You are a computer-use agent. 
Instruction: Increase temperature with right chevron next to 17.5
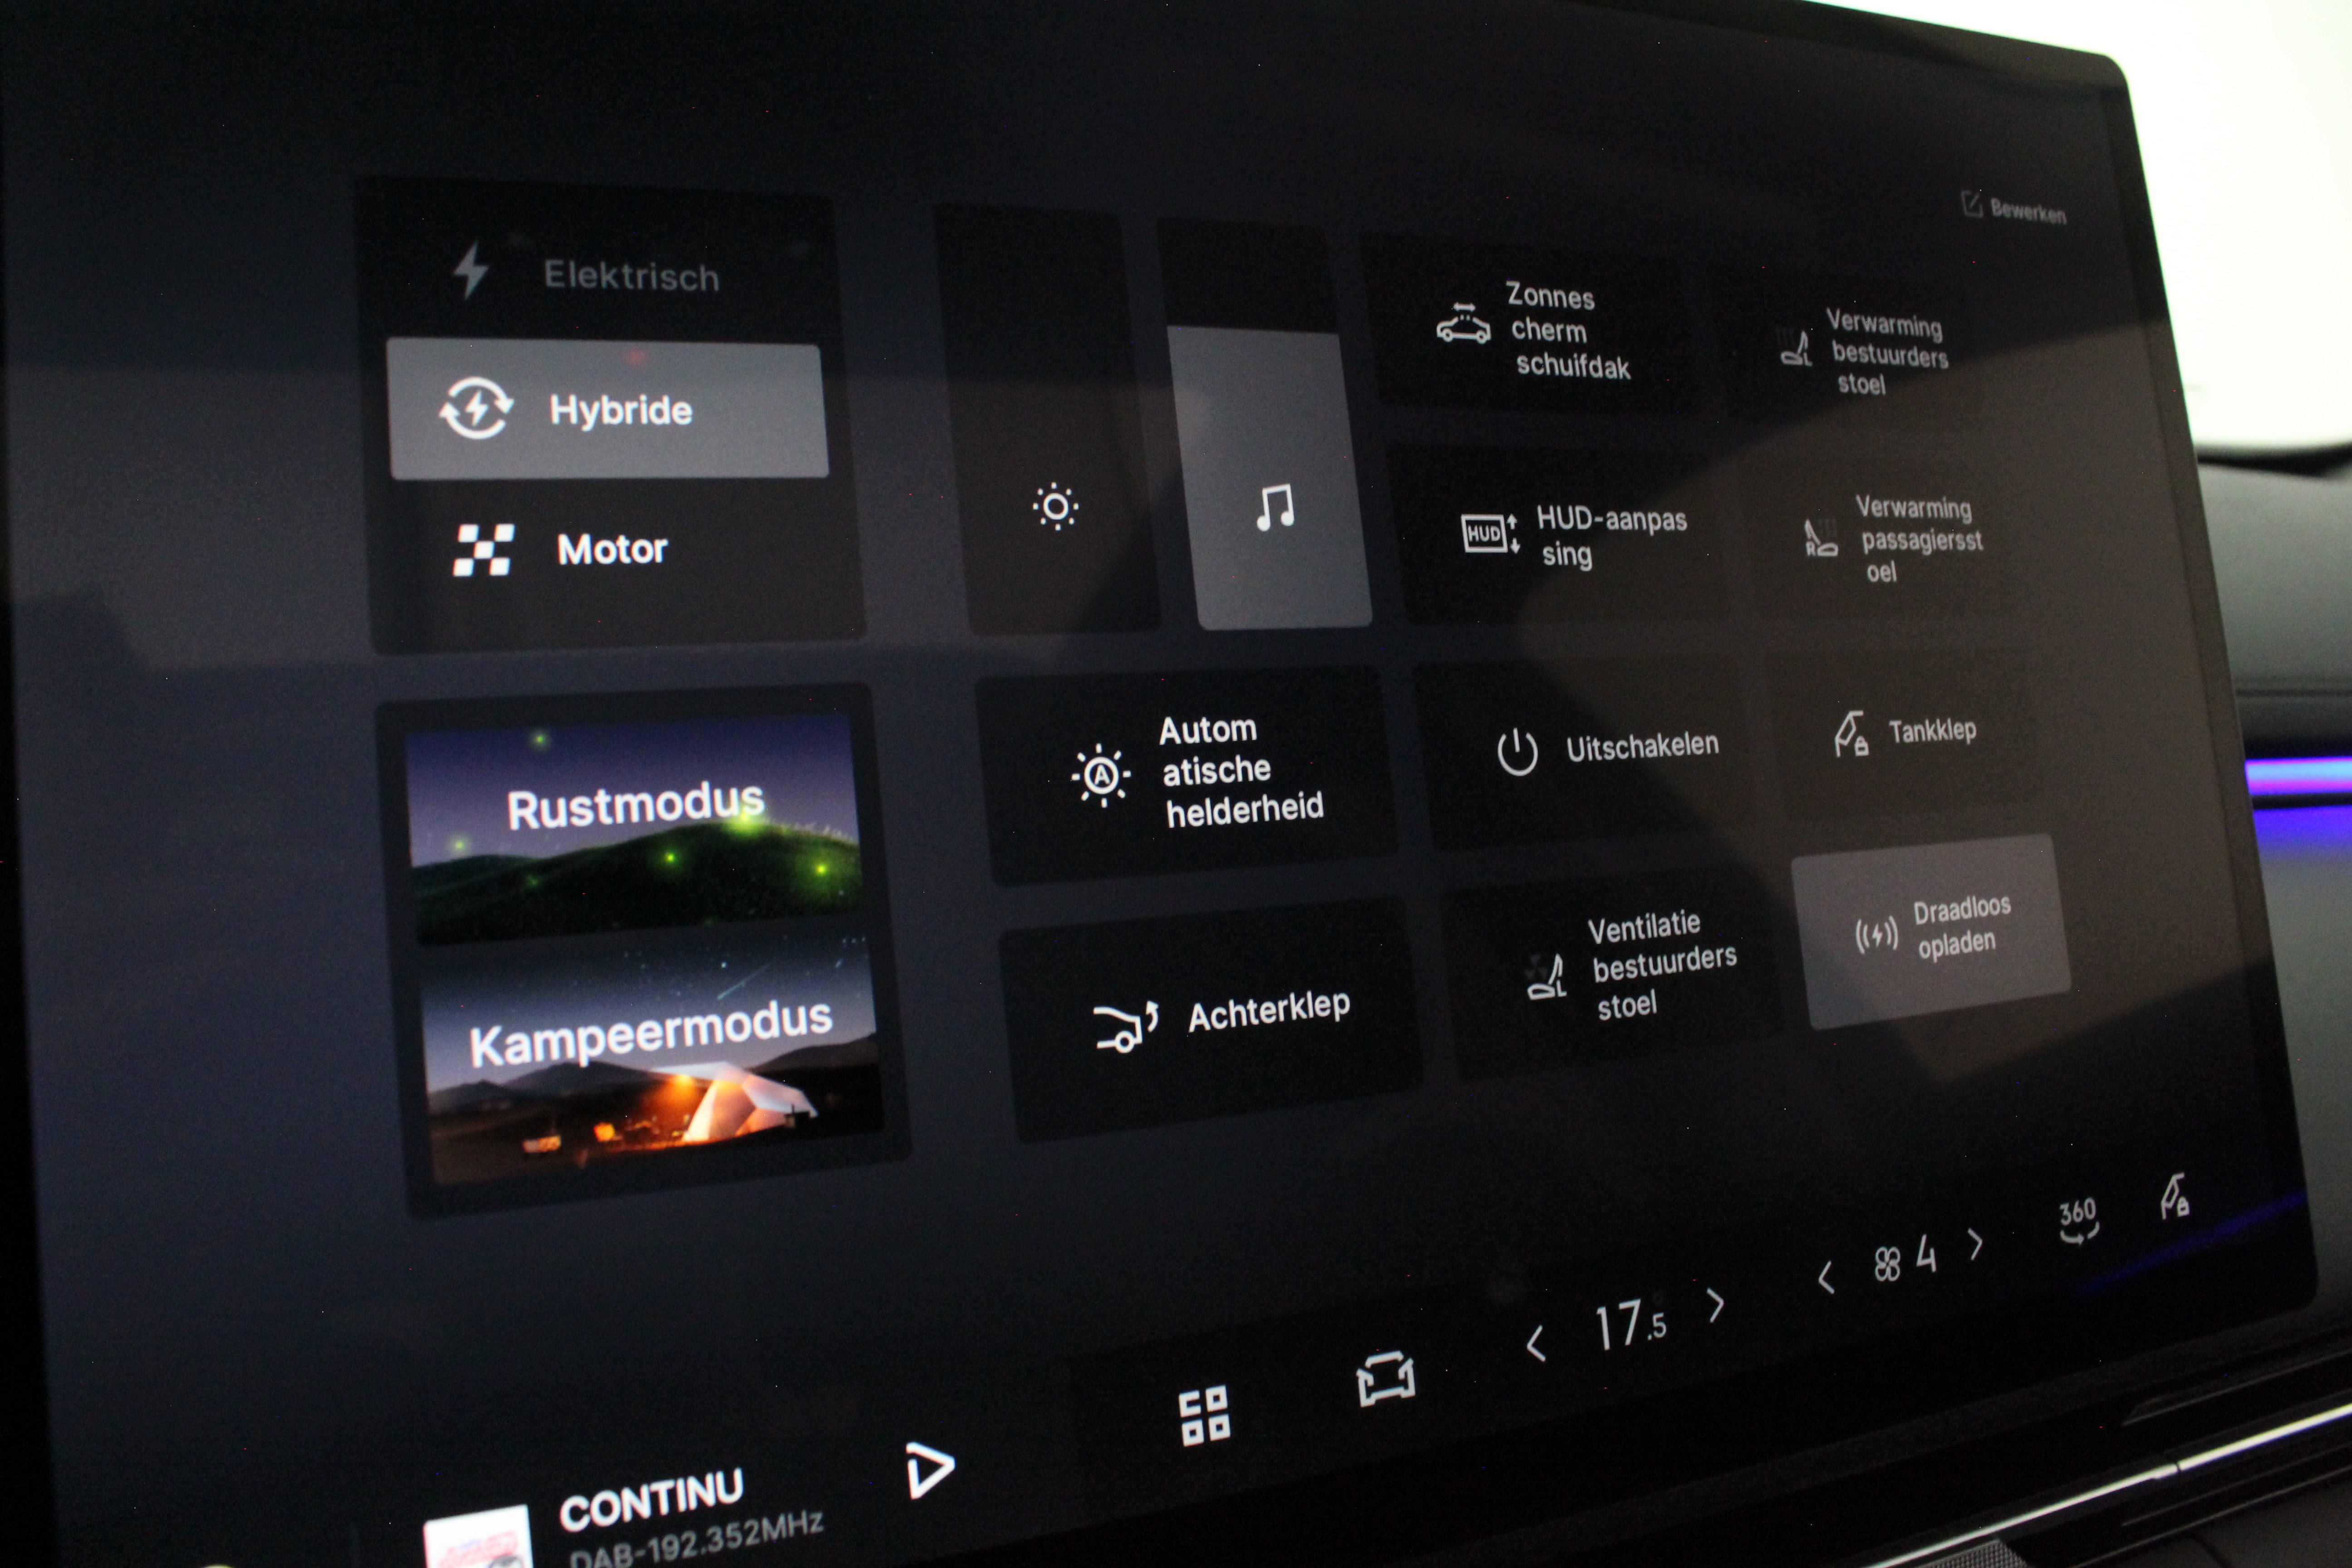point(1716,1305)
